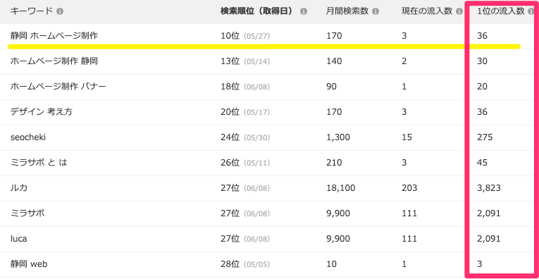Select keyword ミラサポ と は
Image resolution: width=539 pixels, height=279 pixels.
(x=39, y=162)
